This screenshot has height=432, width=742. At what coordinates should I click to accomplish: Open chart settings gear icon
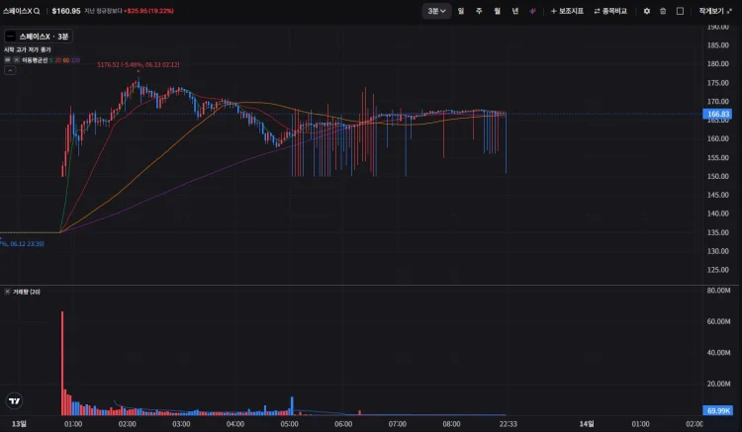tap(646, 11)
